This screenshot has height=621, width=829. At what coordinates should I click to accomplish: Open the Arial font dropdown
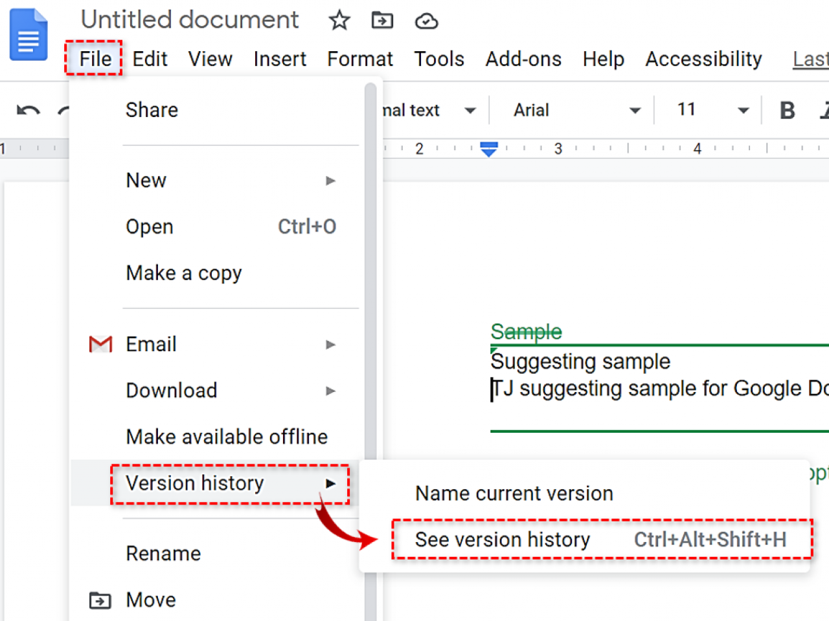click(x=570, y=110)
